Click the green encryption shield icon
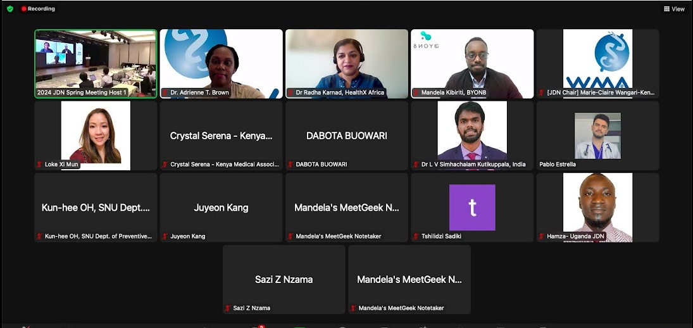Screen dimensions: 693x328 [x=10, y=9]
